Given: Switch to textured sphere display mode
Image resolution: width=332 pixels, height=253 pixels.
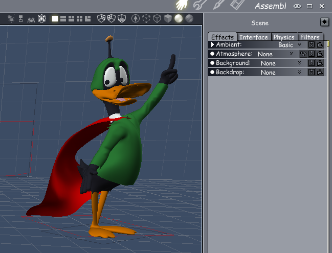Looking at the screenshot, I should click(189, 18).
